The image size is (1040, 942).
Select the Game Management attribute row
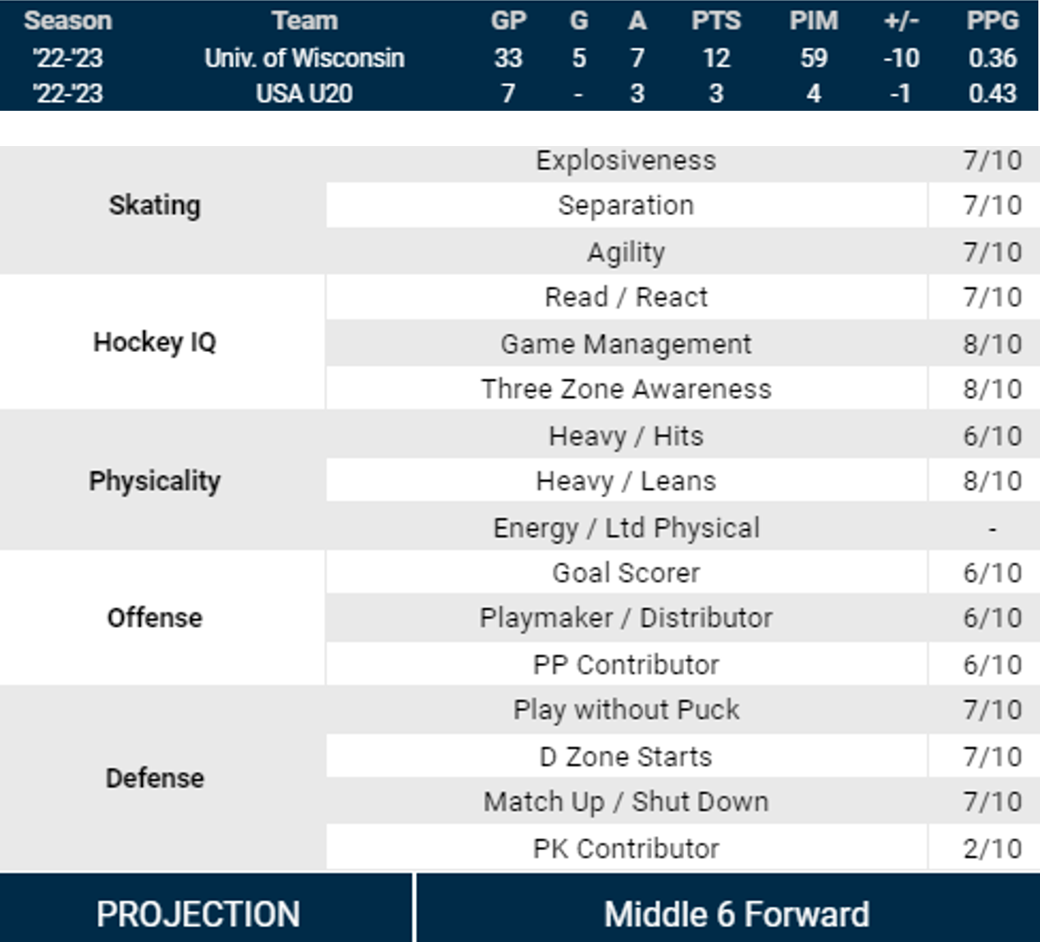(x=626, y=344)
